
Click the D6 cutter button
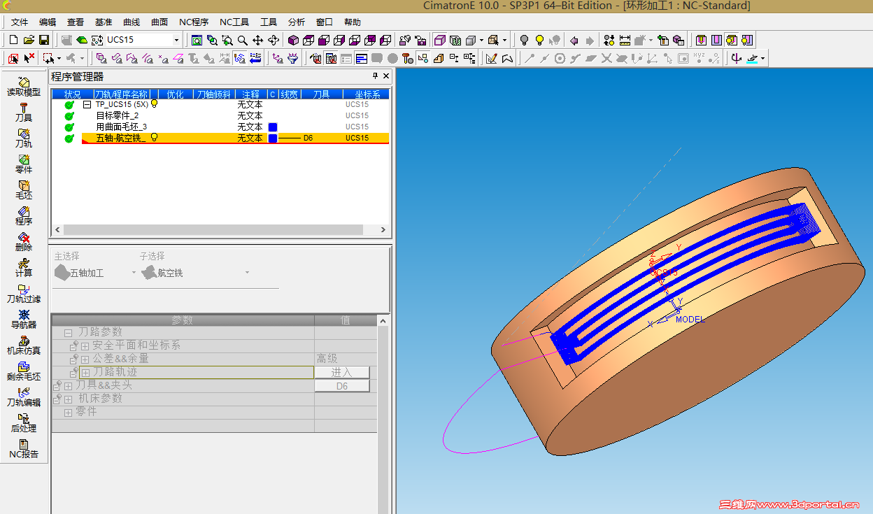click(x=341, y=386)
